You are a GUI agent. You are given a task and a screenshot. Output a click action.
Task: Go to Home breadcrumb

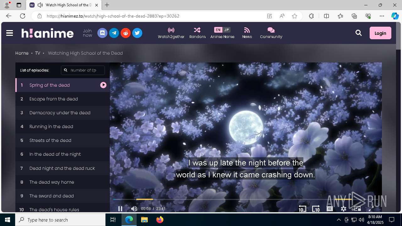pos(22,53)
